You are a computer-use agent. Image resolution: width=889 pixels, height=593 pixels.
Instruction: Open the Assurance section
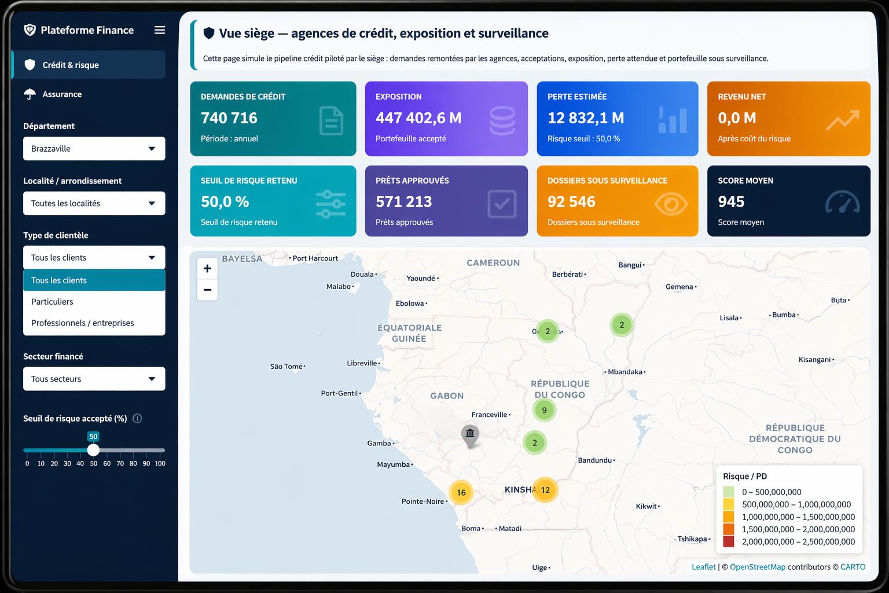point(89,94)
